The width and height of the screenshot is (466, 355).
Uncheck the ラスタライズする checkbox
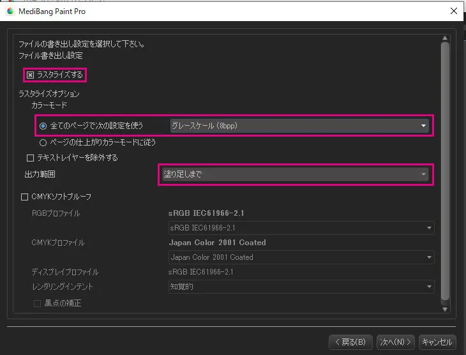pos(30,75)
